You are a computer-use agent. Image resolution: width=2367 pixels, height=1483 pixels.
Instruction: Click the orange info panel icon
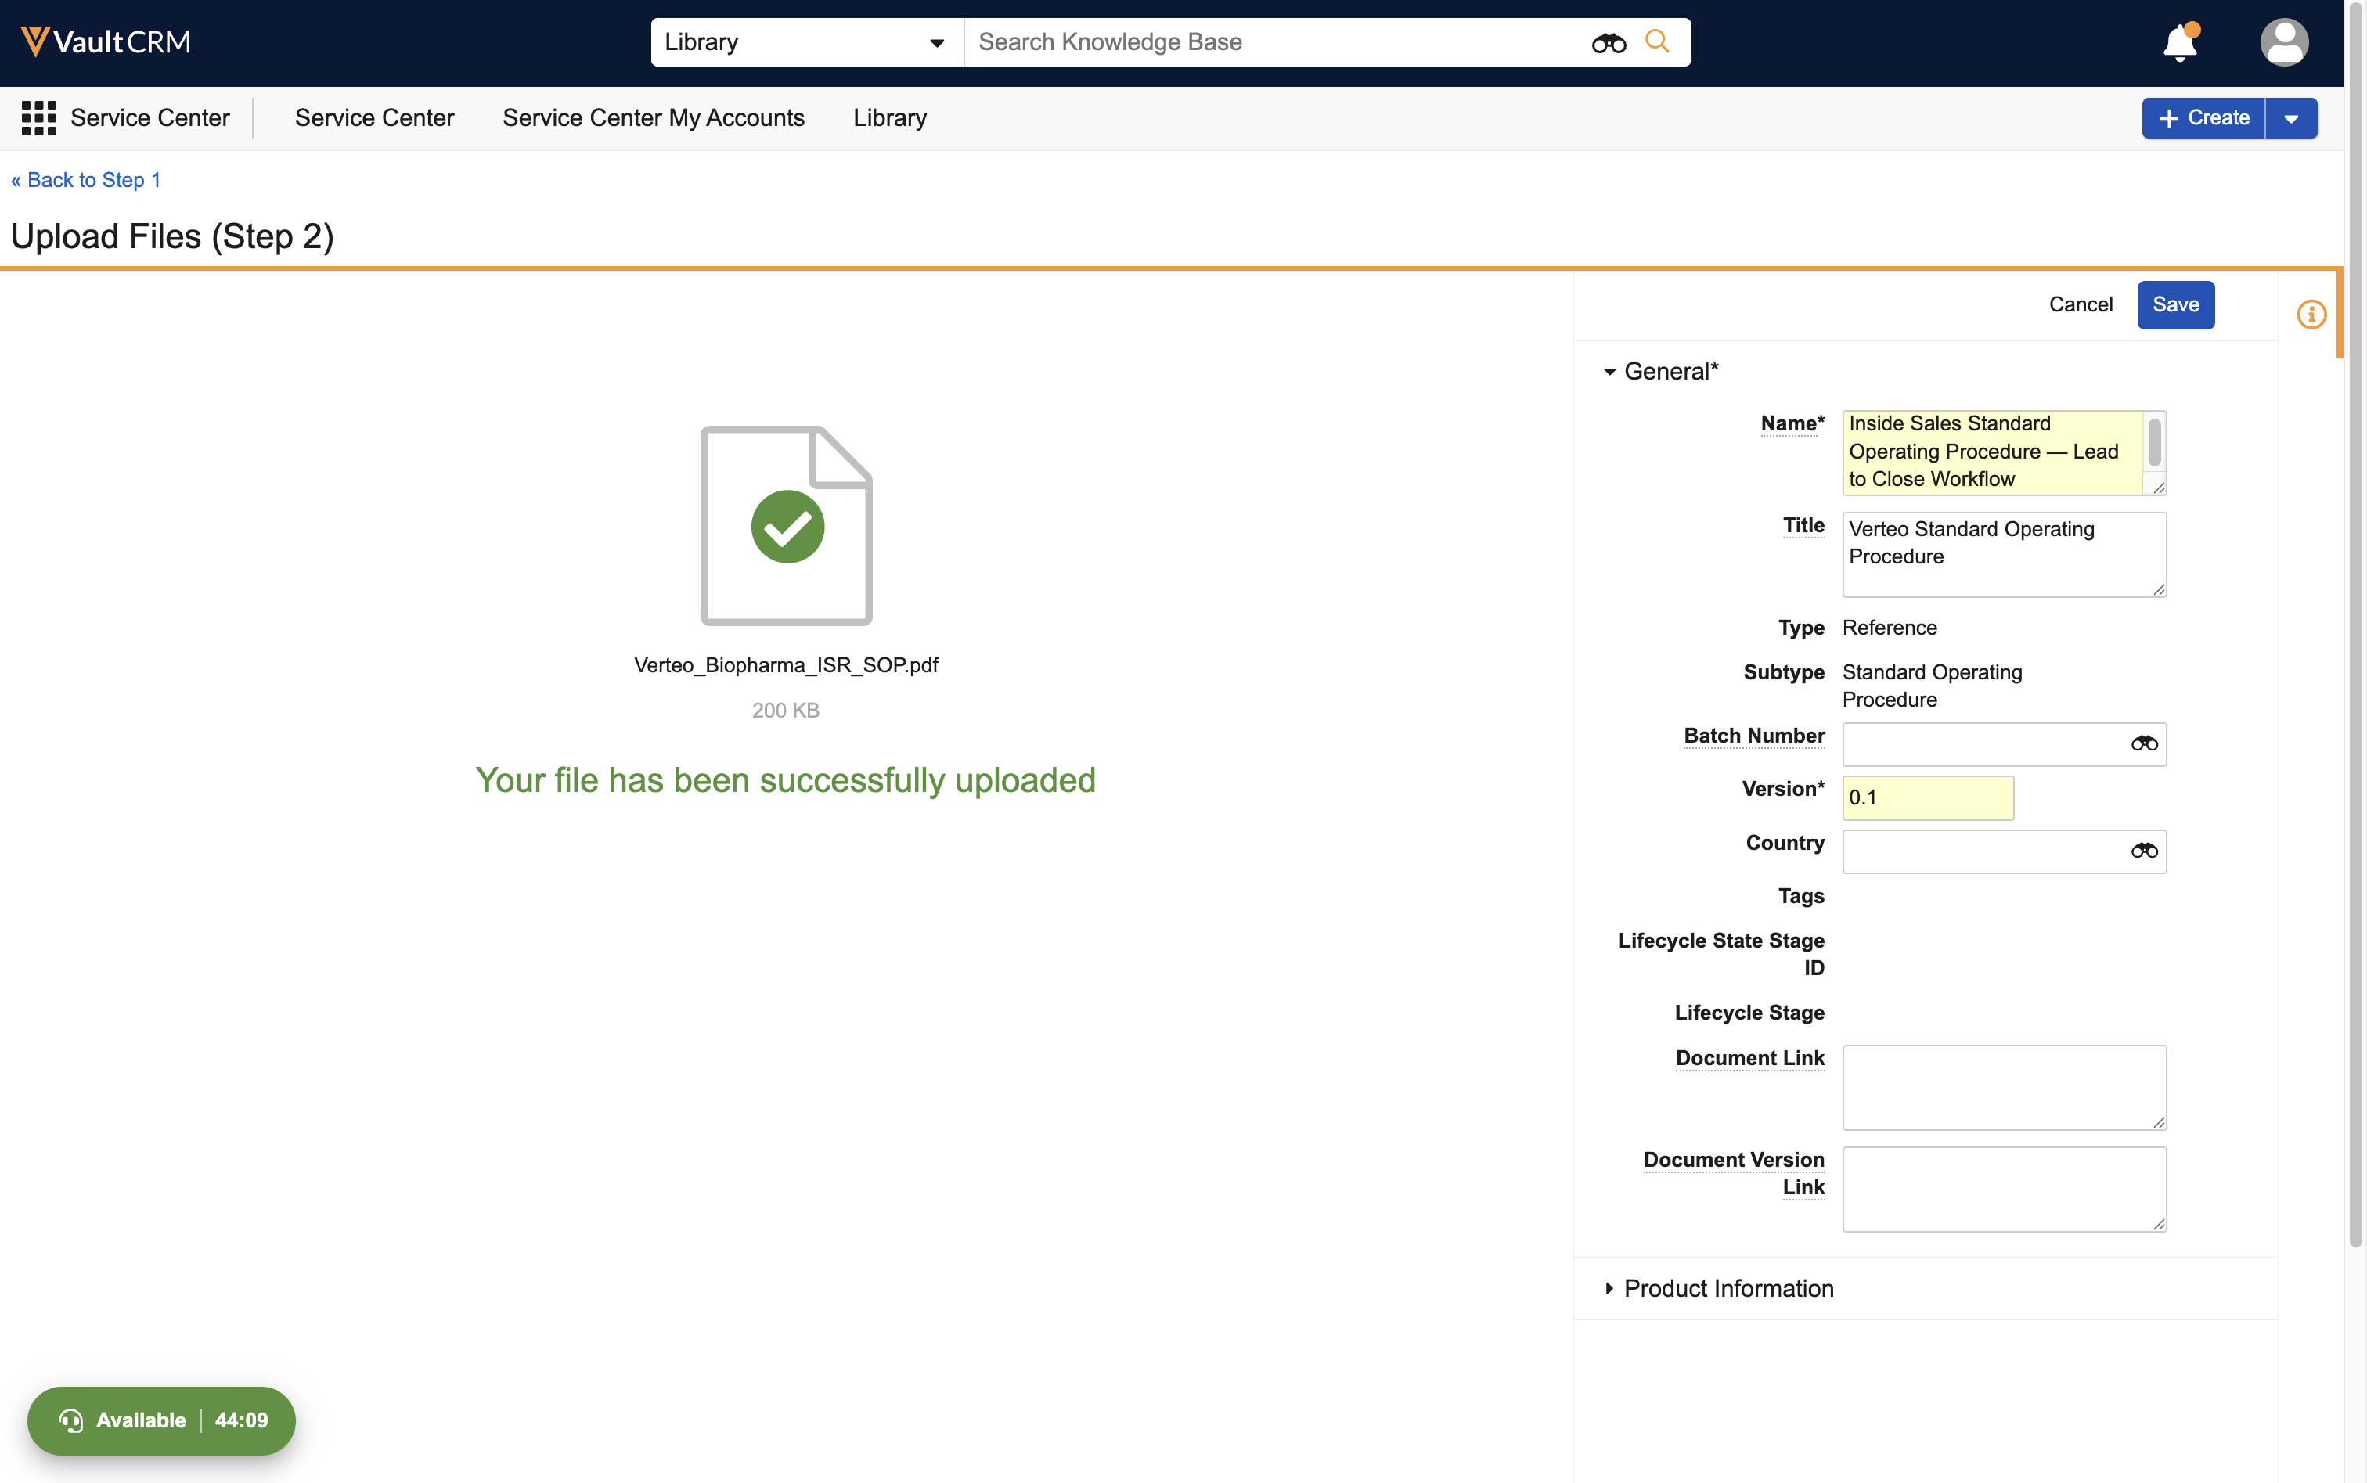click(x=2311, y=315)
